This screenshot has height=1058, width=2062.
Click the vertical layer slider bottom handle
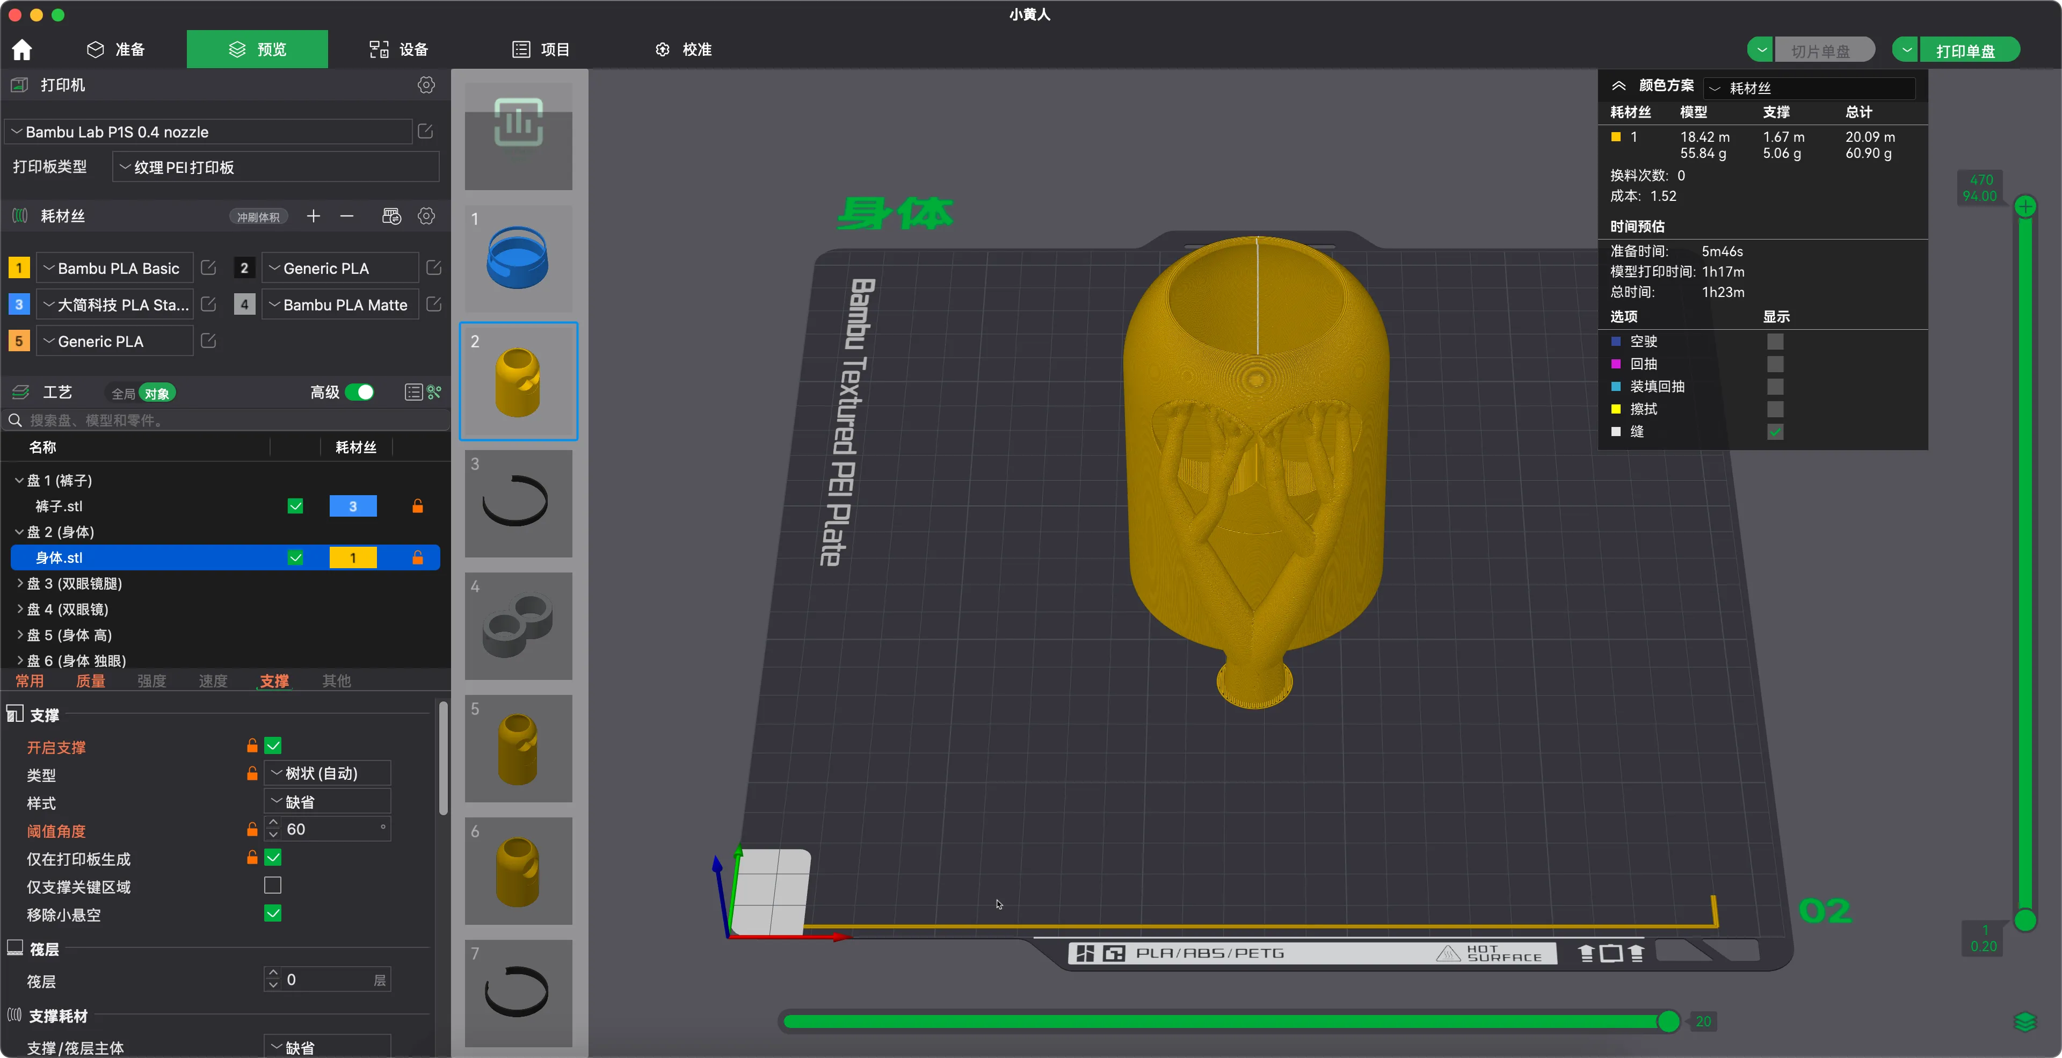[2025, 921]
